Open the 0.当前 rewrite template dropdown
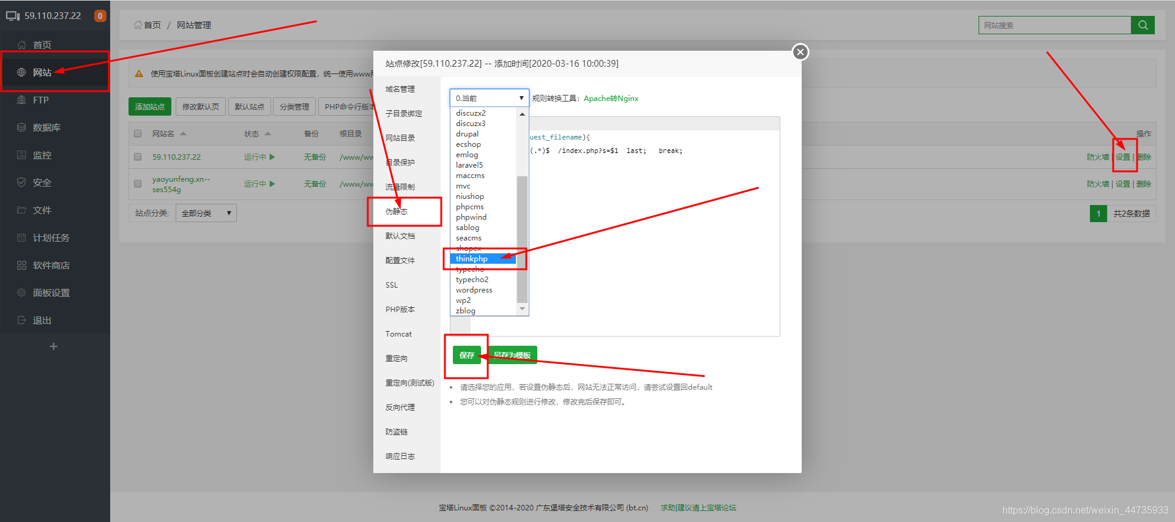 tap(490, 98)
